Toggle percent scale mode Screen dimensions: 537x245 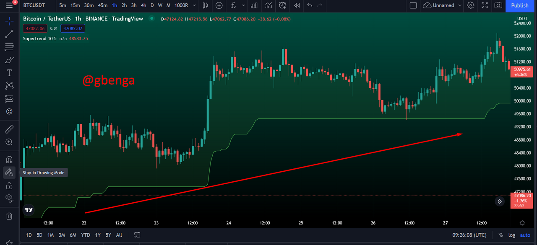[x=501, y=235]
